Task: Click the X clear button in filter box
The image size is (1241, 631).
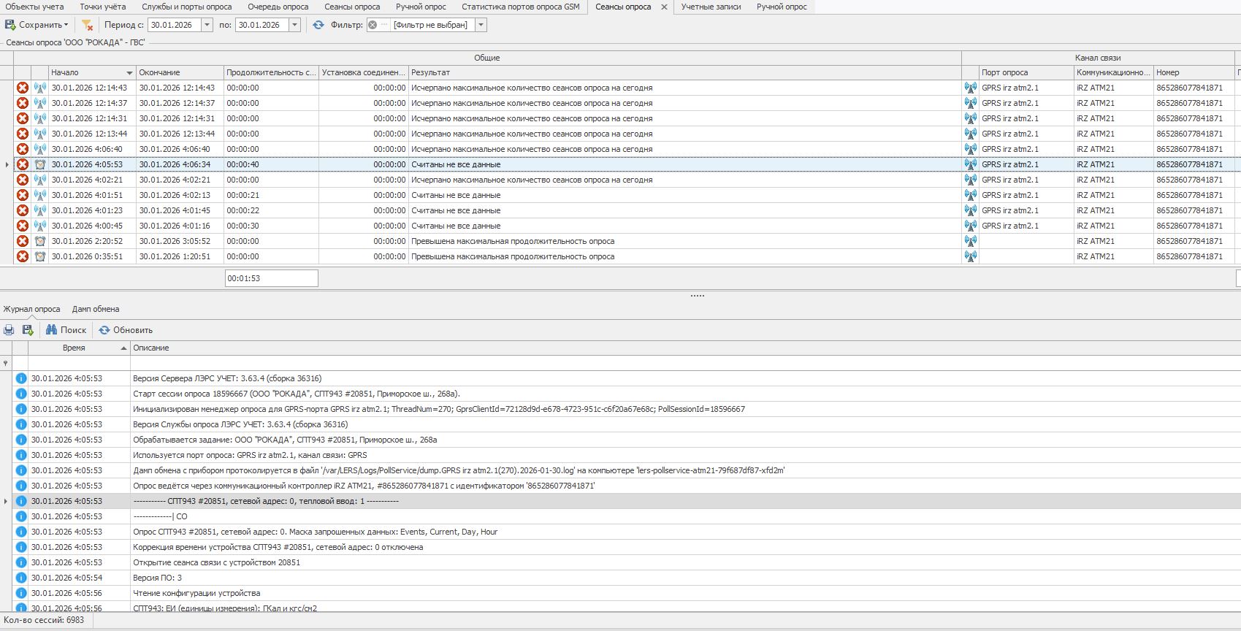Action: [x=373, y=25]
